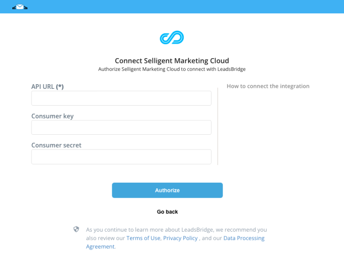Click the shield icon beside the legal notice
Screen dimensions: 344x268
click(76, 229)
